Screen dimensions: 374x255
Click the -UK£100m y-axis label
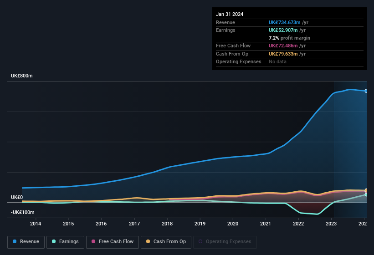point(23,212)
